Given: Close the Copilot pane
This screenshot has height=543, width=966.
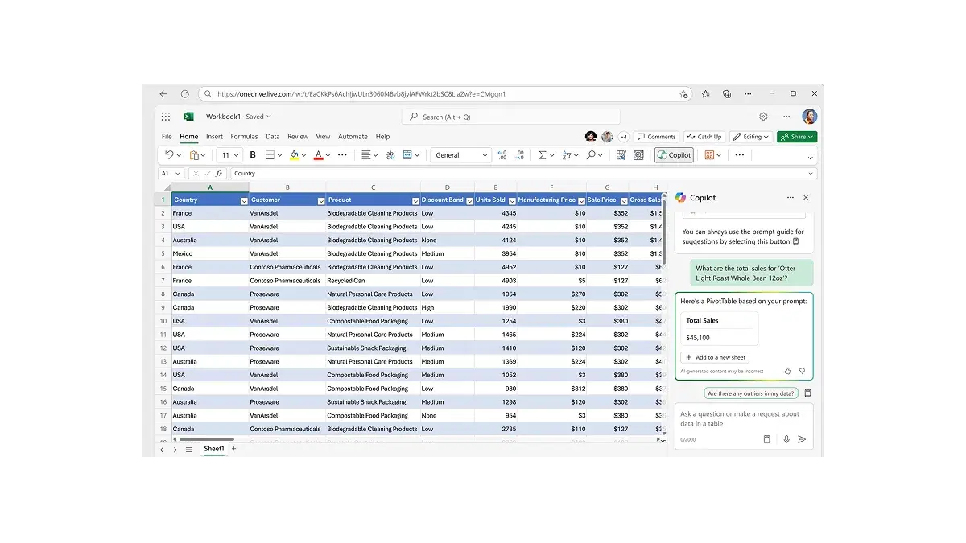Looking at the screenshot, I should tap(806, 197).
